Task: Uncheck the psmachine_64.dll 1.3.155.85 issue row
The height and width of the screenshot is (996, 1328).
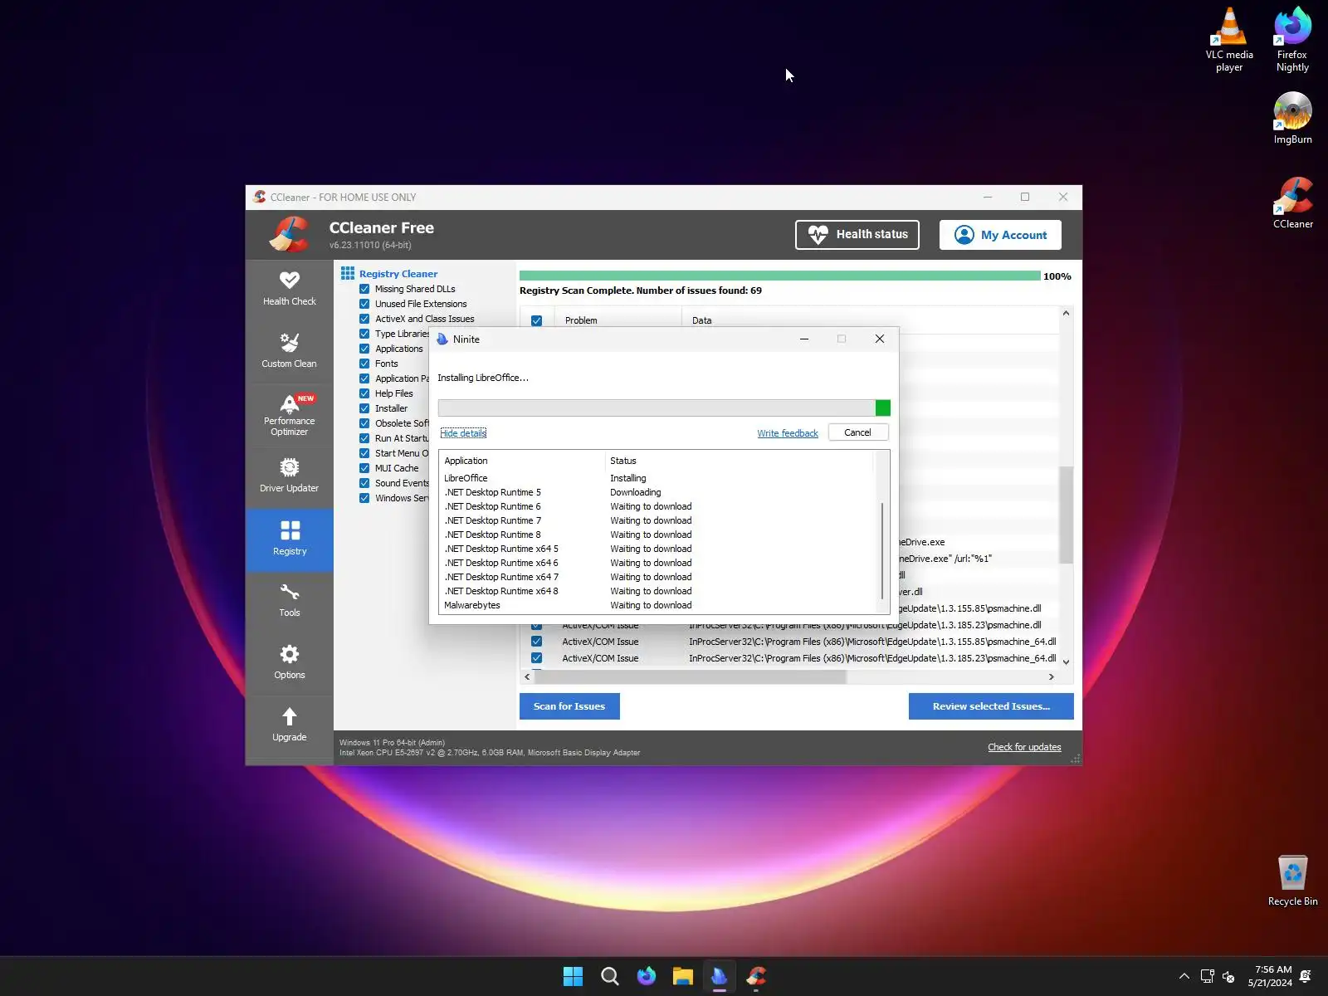Action: tap(536, 642)
